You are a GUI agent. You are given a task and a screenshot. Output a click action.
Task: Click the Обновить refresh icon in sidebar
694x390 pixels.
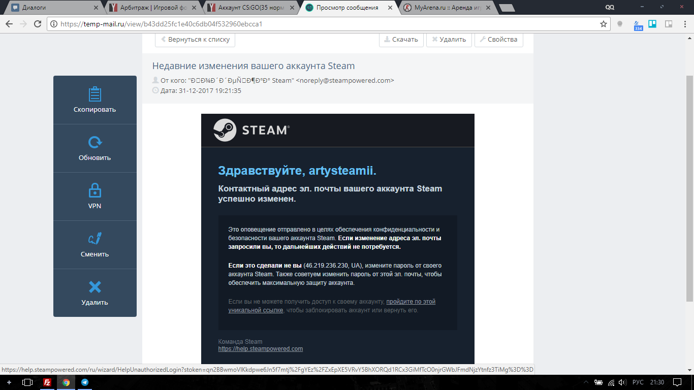(x=94, y=142)
